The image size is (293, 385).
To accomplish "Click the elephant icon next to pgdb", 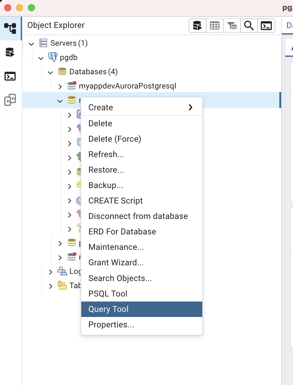I will pos(53,57).
